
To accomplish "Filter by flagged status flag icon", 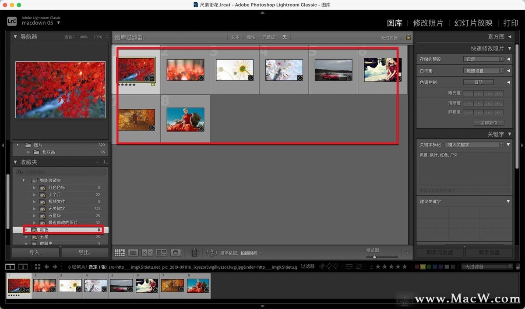I will click(322, 267).
